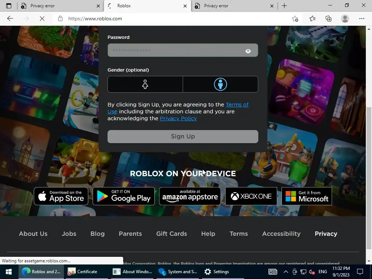The height and width of the screenshot is (279, 372).
Task: Open the Action Center notifications icon
Action: click(360, 272)
